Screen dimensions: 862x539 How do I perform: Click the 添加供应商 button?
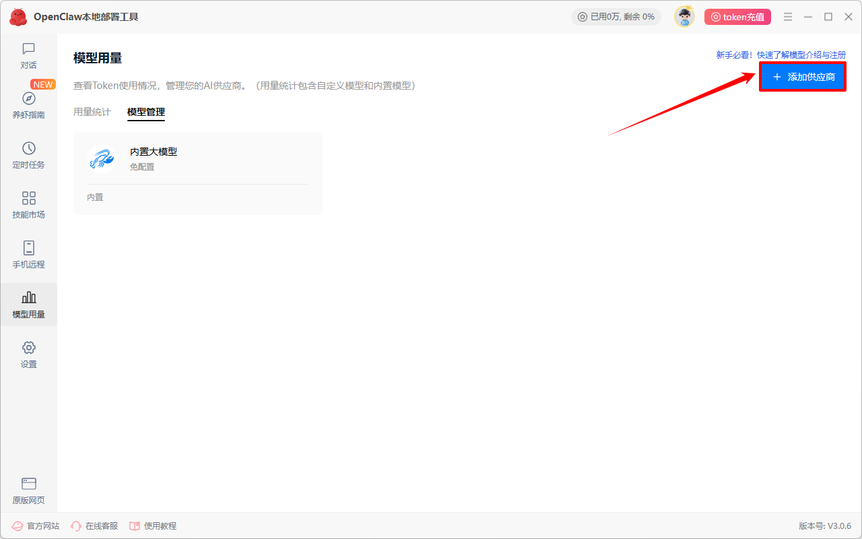click(803, 77)
